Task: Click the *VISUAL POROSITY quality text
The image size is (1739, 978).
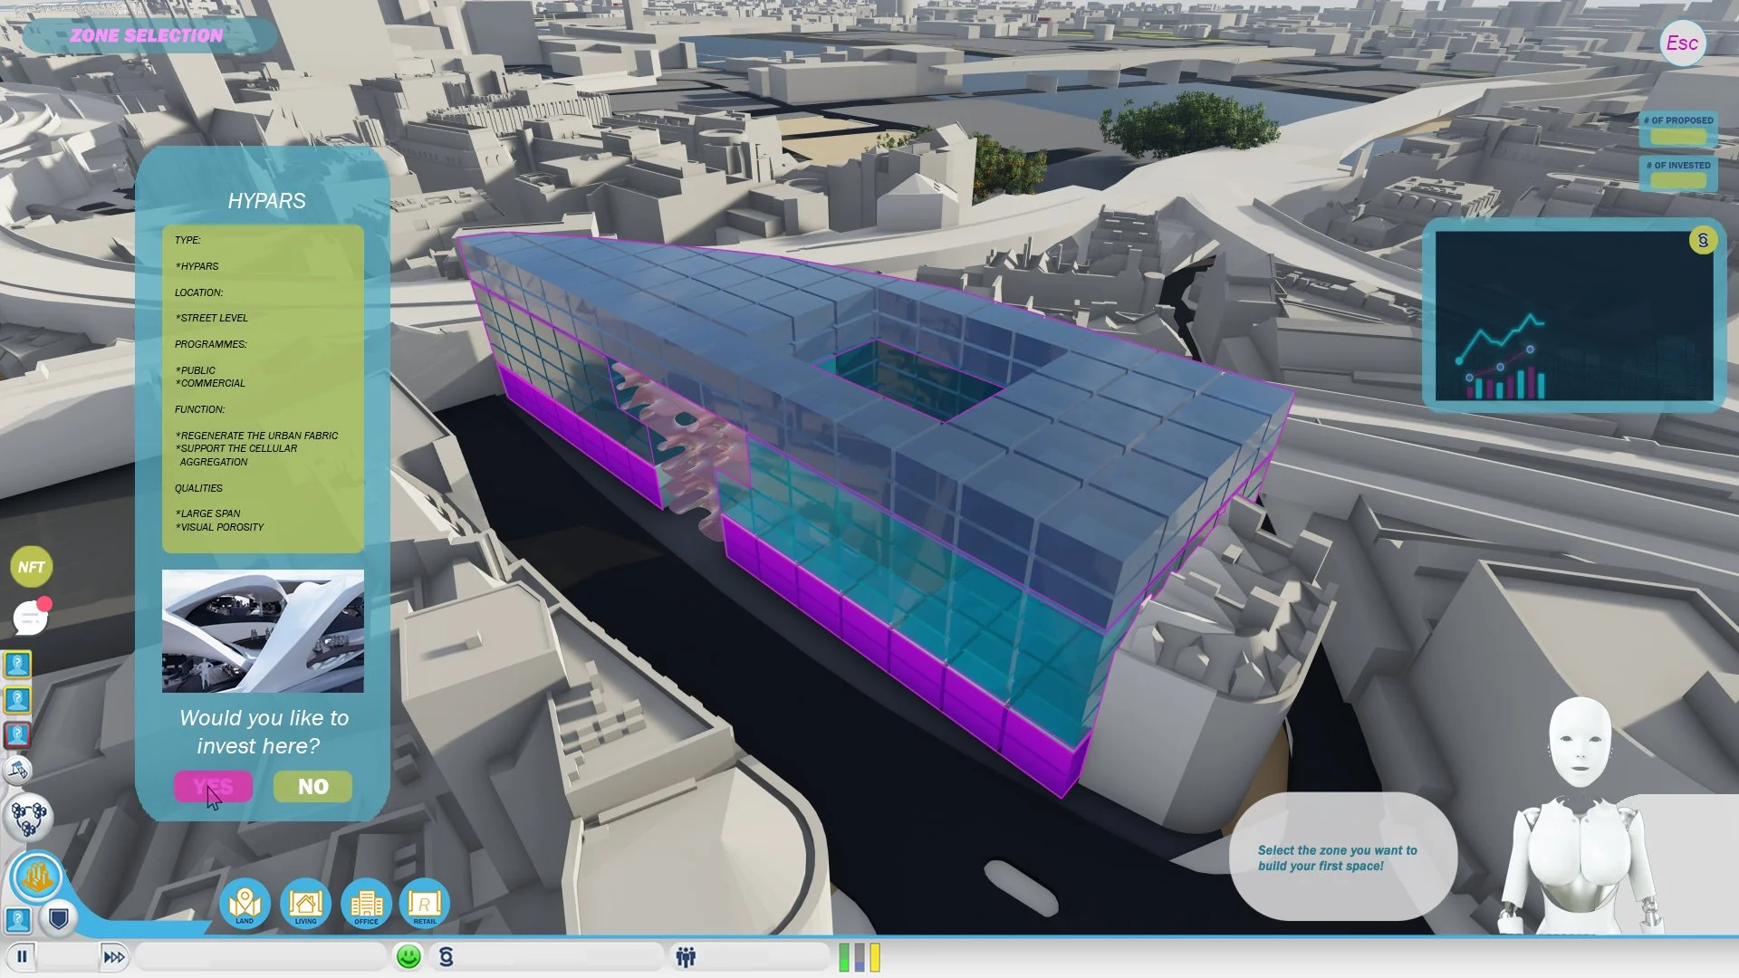Action: pyautogui.click(x=220, y=527)
